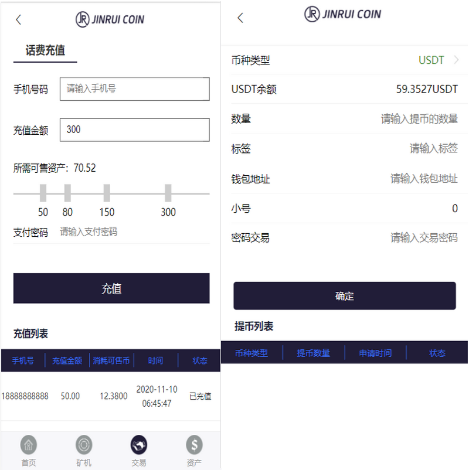Focus the 充值金额 amount field
This screenshot has height=470, width=469.
tap(135, 130)
